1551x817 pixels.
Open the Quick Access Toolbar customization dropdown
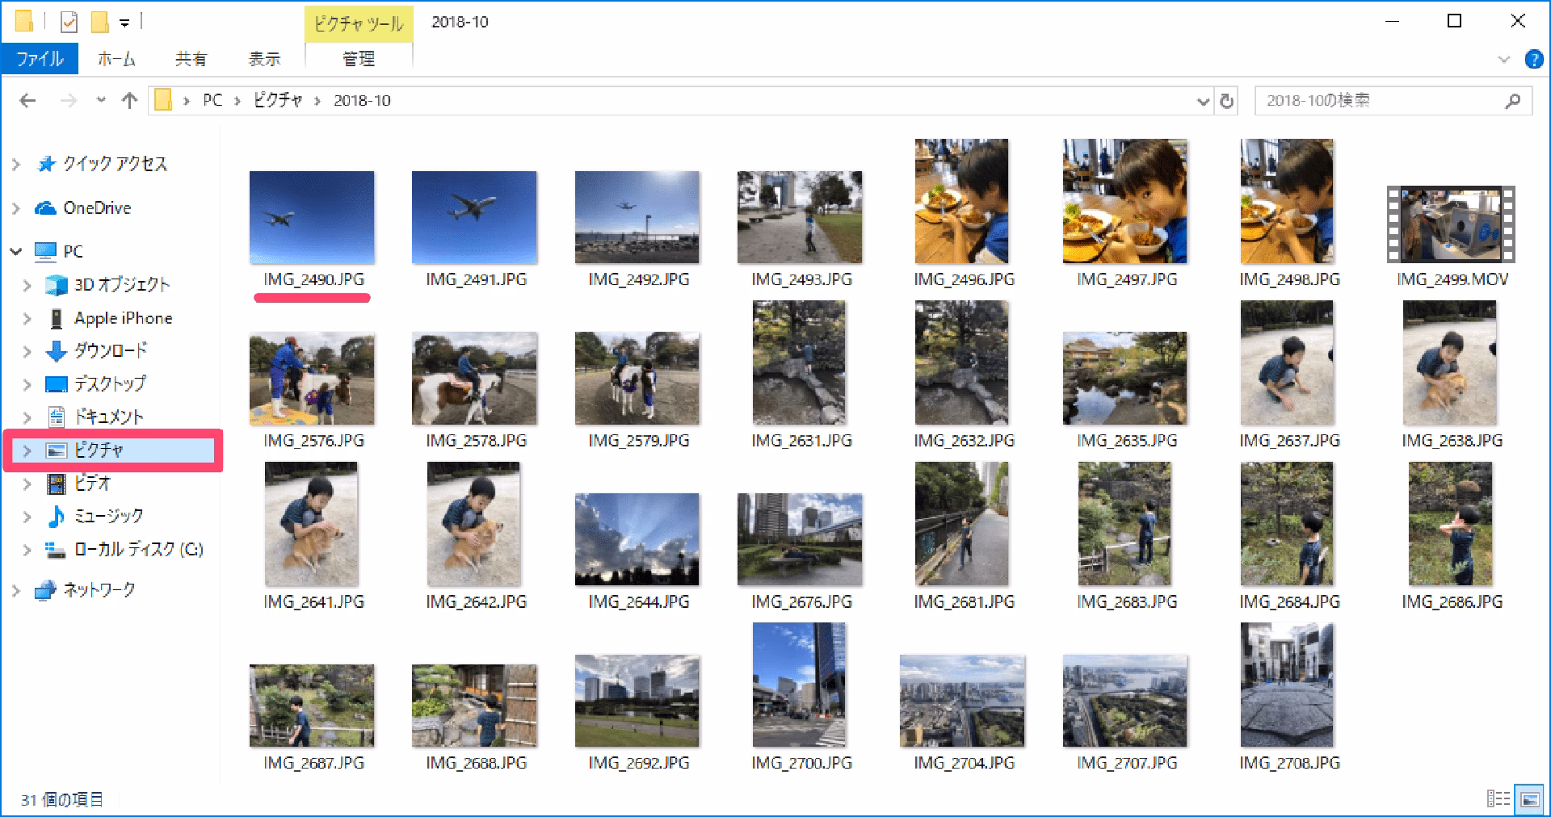pyautogui.click(x=123, y=21)
